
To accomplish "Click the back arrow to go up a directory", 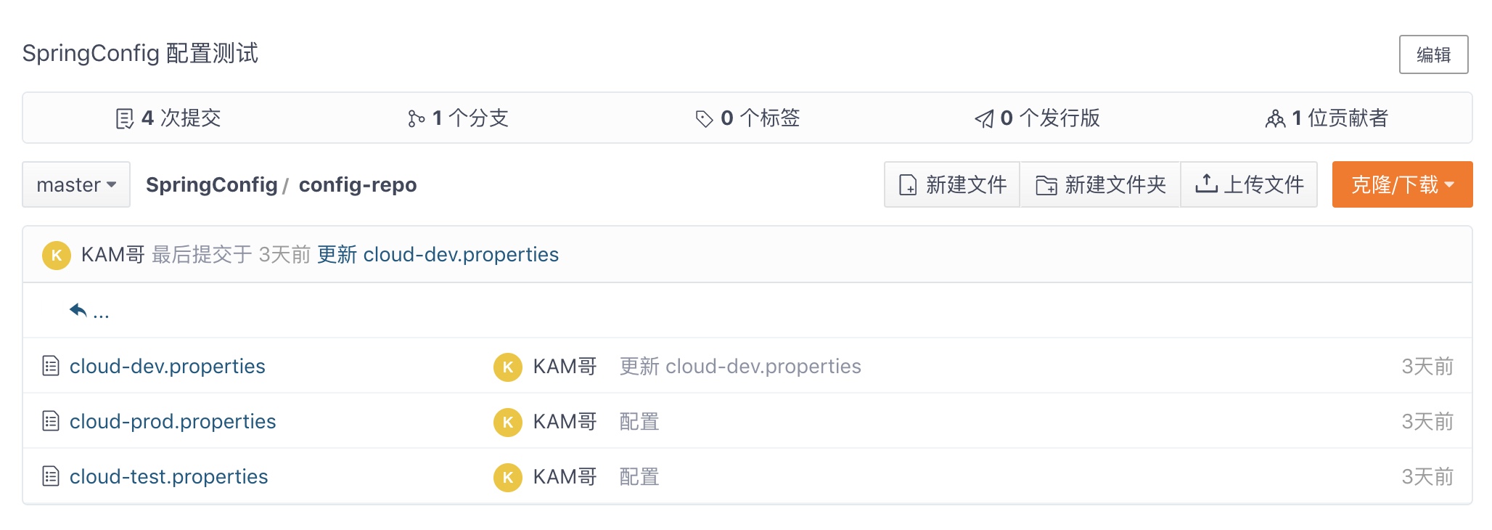I will [80, 308].
